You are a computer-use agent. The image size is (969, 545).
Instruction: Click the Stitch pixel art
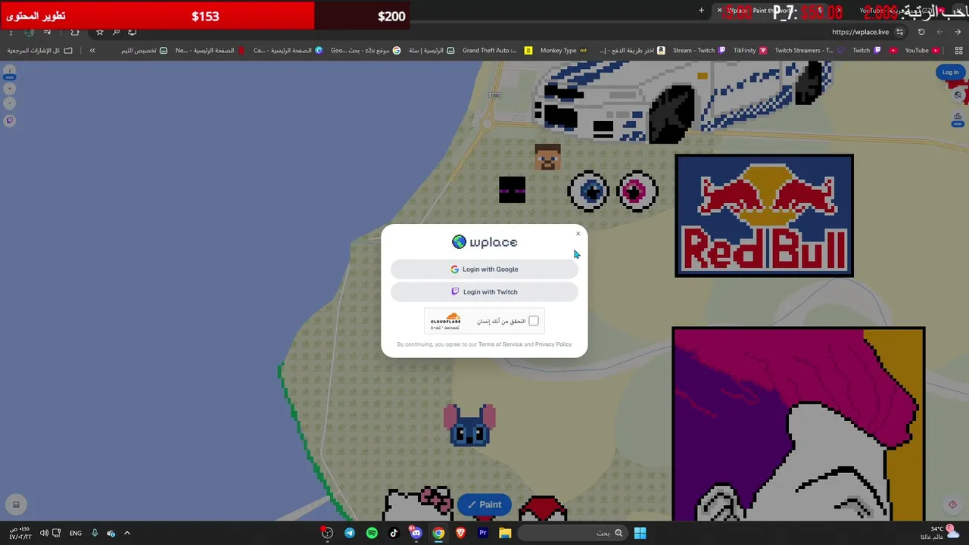(469, 425)
